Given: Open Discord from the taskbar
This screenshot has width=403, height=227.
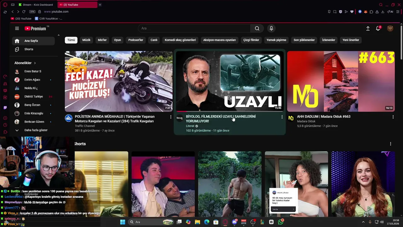Looking at the screenshot, I should [234, 222].
